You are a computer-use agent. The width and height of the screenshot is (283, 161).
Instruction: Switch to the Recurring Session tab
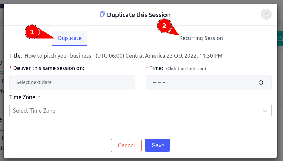[x=201, y=38]
